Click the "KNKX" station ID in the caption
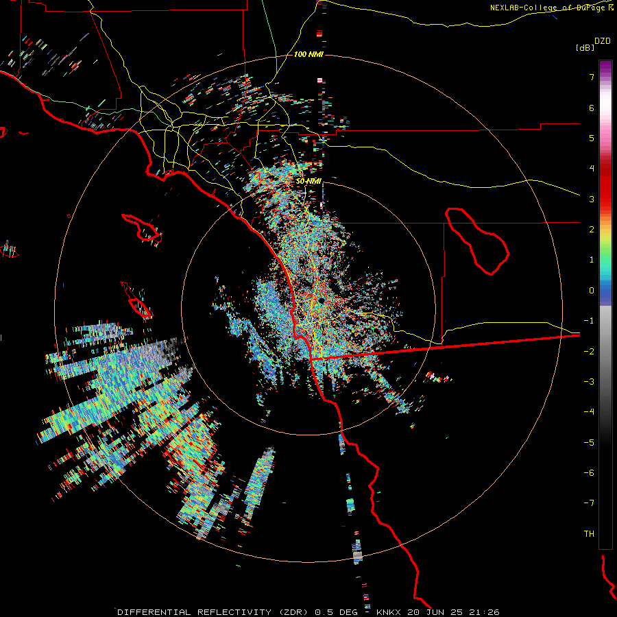The height and width of the screenshot is (617, 617). [389, 612]
